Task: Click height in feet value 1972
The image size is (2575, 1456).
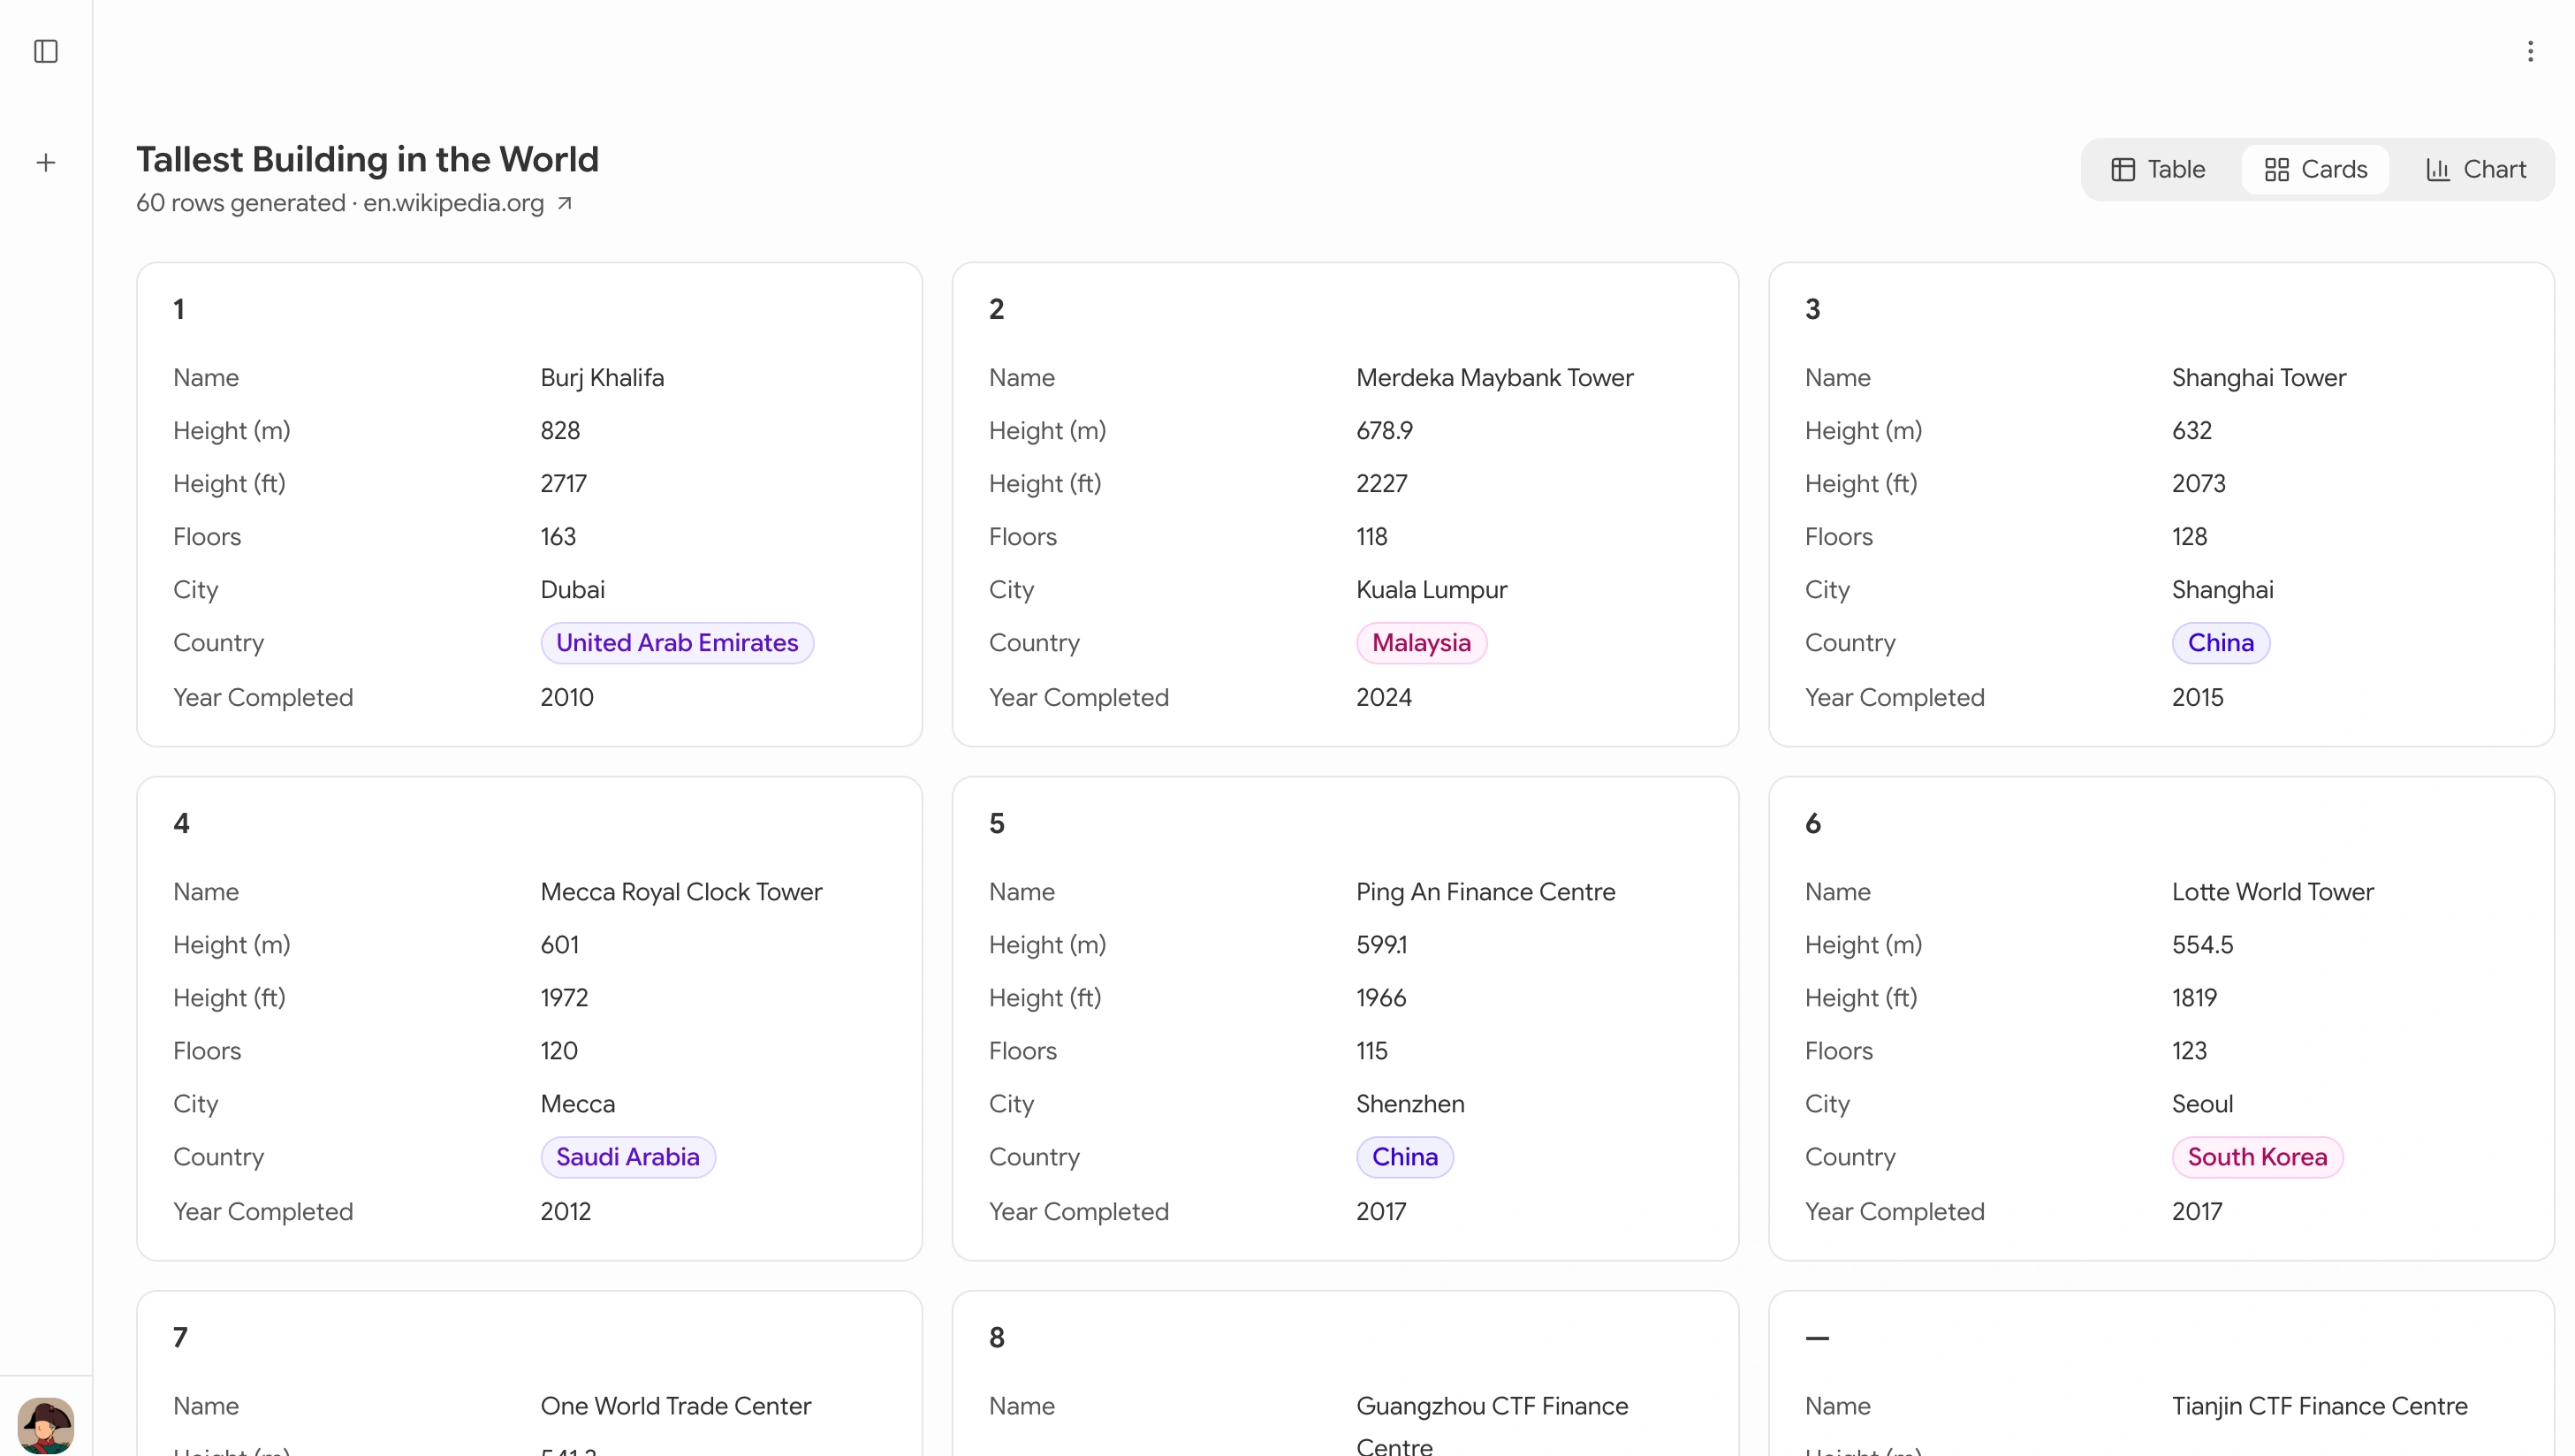Action: 564,998
